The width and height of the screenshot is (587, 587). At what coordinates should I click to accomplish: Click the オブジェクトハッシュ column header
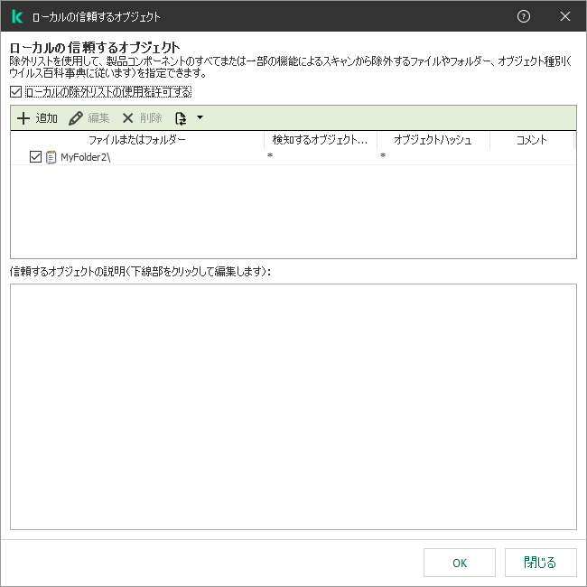[x=433, y=140]
